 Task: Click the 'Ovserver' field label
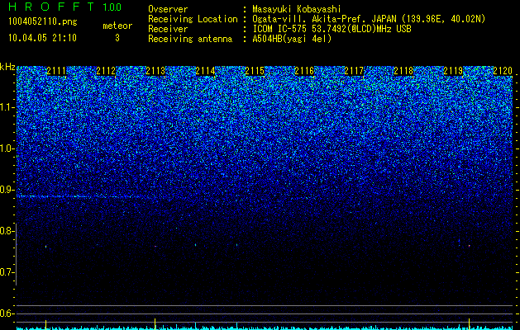168,9
